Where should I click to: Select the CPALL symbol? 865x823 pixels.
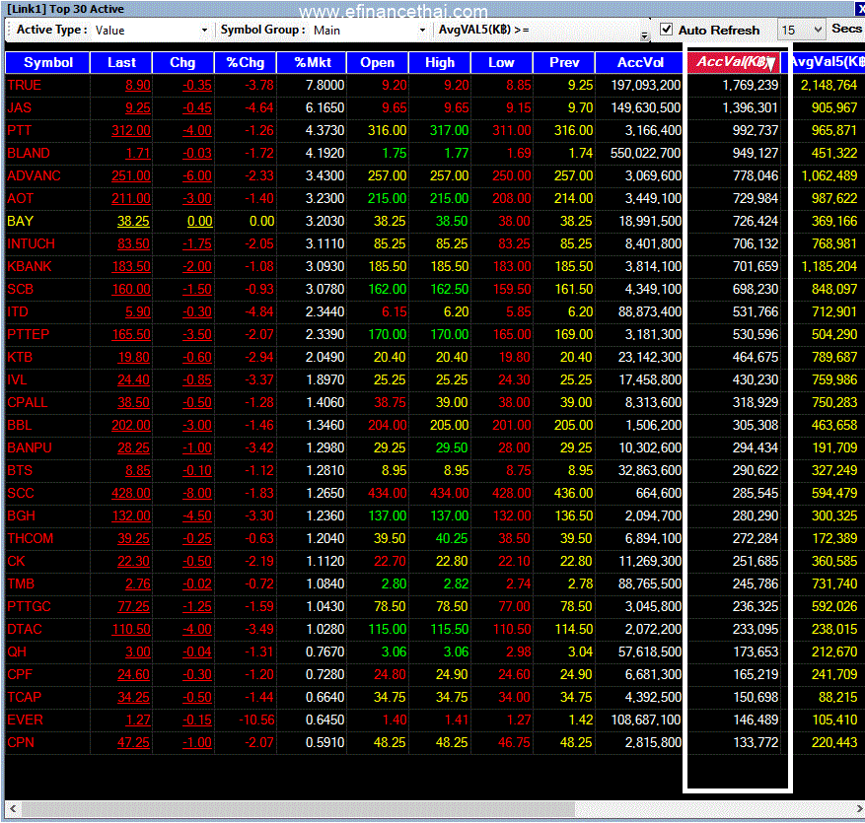(27, 402)
